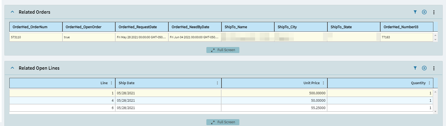Open overflow menu in Related Open Lines header
Screen dimensions: 446x126
point(434,68)
